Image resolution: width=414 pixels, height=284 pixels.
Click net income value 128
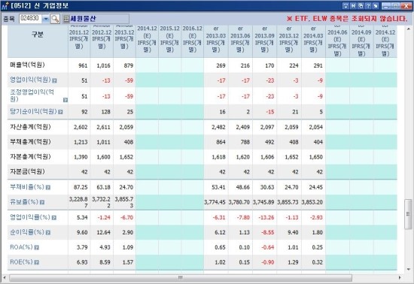pos(105,112)
